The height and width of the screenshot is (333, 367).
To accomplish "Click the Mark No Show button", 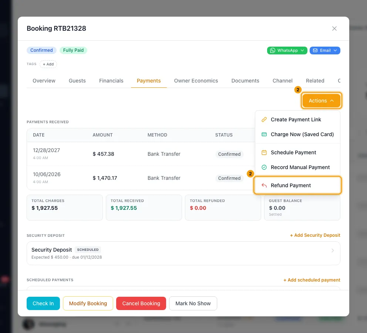I will click(x=193, y=303).
